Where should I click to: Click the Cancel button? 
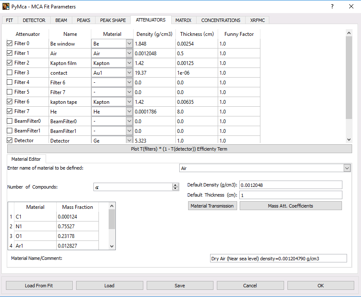pyautogui.click(x=250, y=286)
